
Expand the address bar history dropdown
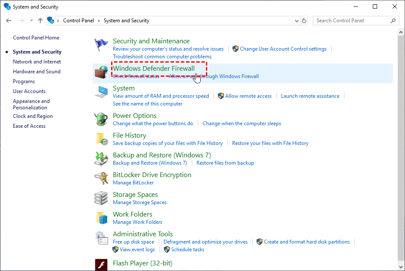tap(297, 21)
